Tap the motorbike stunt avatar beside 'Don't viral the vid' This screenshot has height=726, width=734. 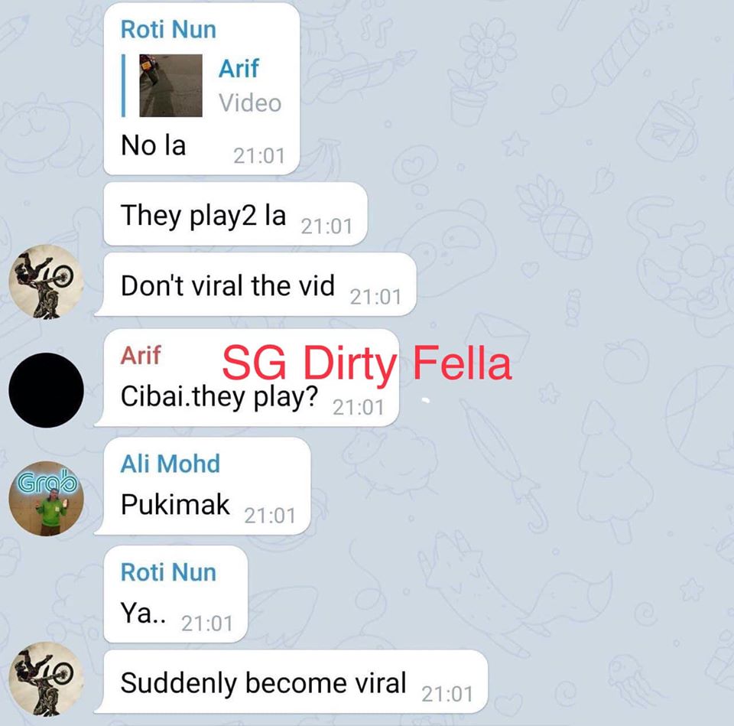pyautogui.click(x=47, y=281)
